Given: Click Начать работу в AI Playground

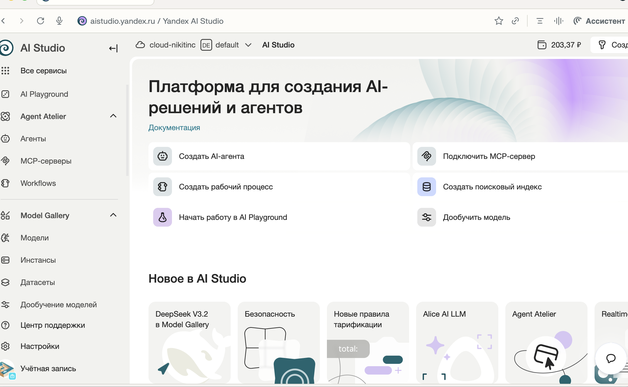Looking at the screenshot, I should point(279,217).
